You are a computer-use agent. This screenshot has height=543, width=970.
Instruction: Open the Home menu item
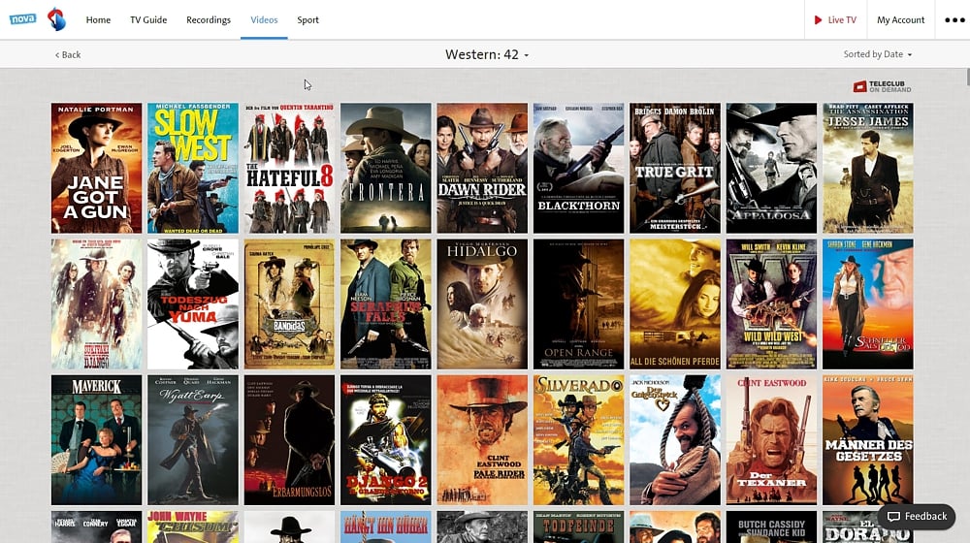click(98, 19)
